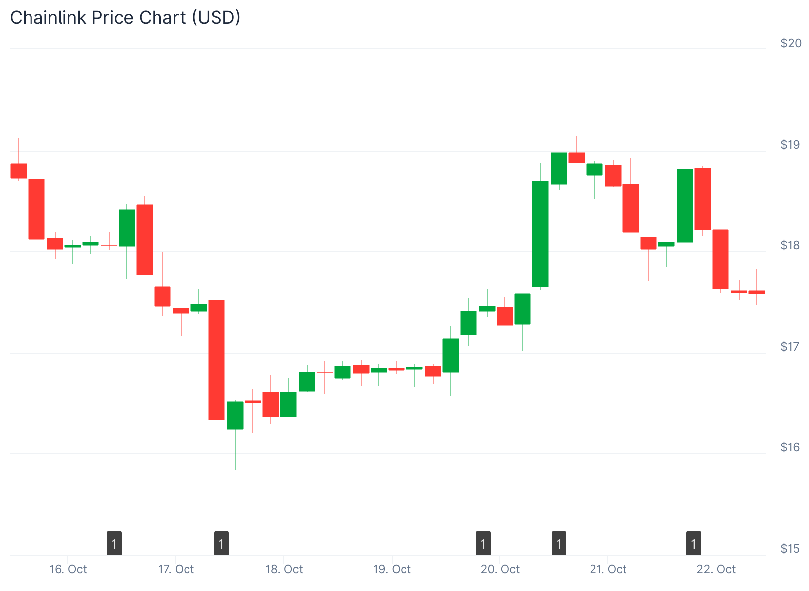Open the event marker just before 22 Oct
The width and height of the screenshot is (809, 591).
[x=694, y=543]
